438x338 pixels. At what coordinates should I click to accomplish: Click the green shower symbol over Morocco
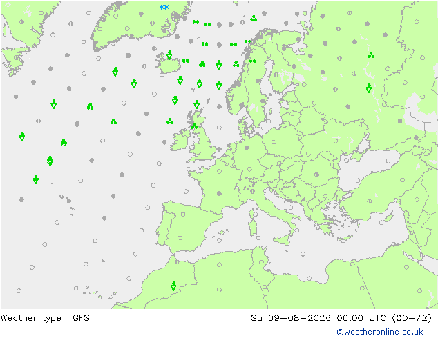[x=173, y=286]
